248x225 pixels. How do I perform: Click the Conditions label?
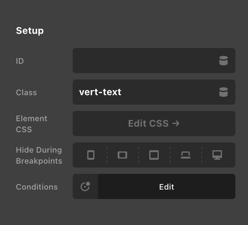37,187
